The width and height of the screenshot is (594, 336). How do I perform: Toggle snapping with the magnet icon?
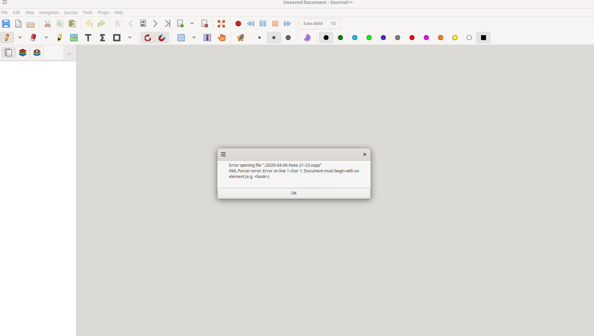point(162,38)
